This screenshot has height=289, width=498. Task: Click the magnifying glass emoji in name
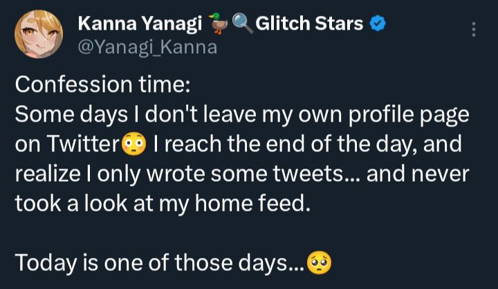coord(240,24)
